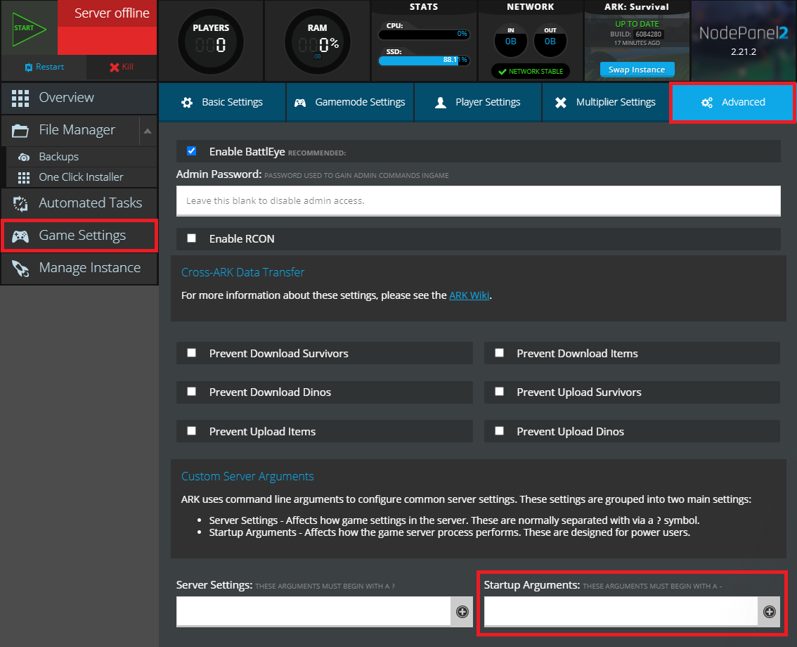Uncheck Enable BattlEye checkbox
The image size is (797, 647).
(192, 151)
